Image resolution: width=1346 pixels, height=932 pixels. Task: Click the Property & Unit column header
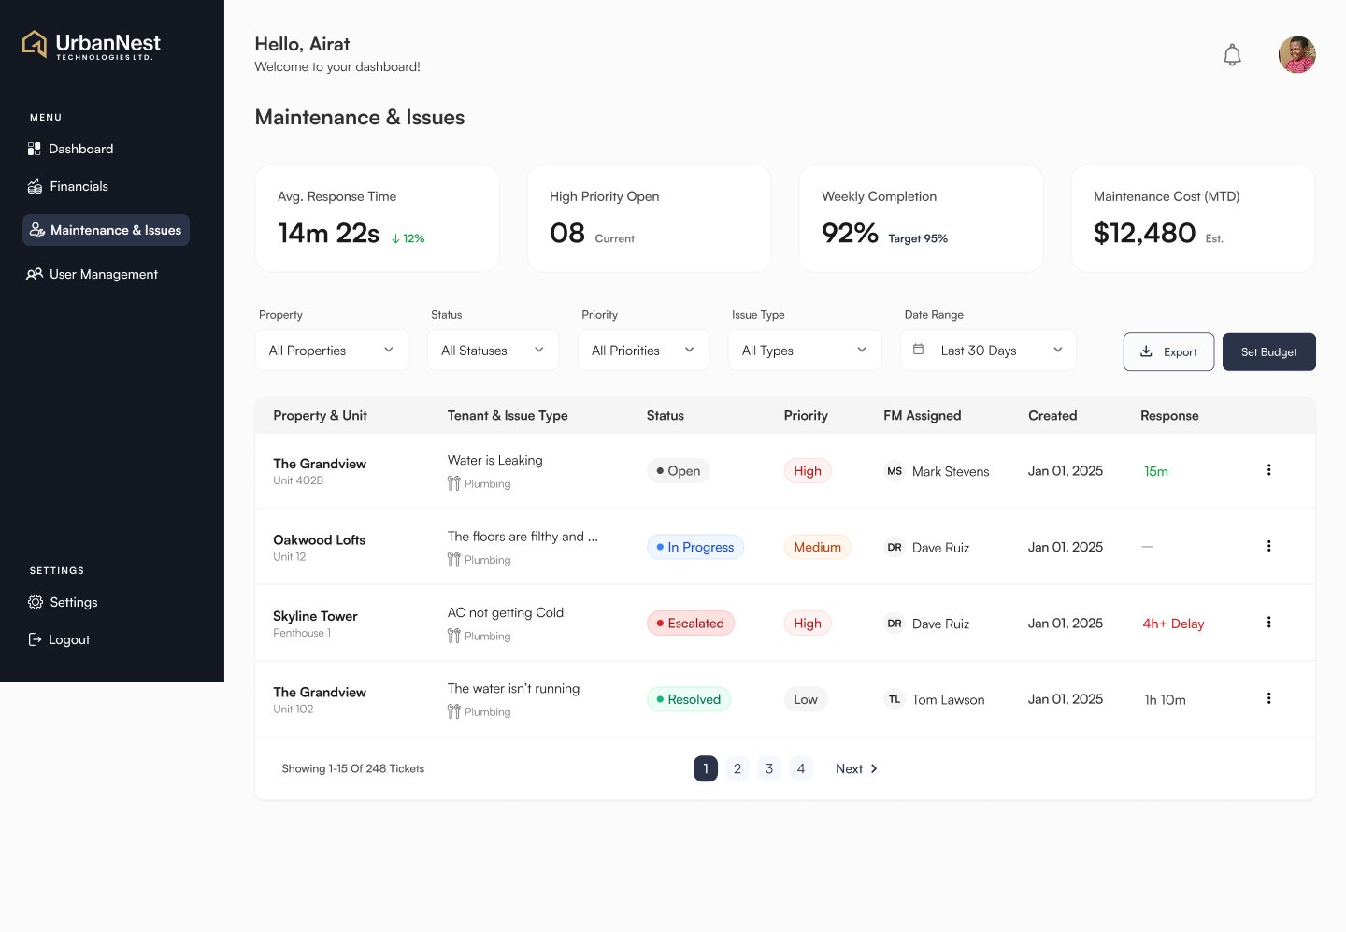320,415
